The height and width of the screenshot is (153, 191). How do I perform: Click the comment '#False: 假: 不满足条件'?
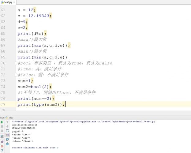[43, 75]
